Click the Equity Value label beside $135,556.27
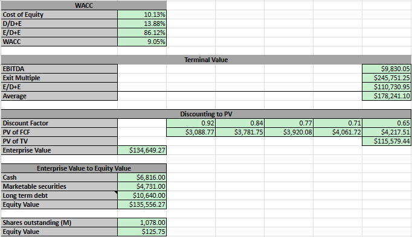412x237 pixels. click(59, 204)
